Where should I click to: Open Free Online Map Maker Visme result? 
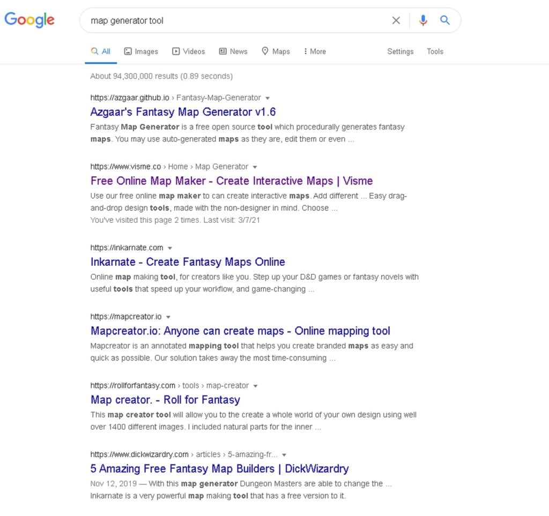(x=232, y=181)
